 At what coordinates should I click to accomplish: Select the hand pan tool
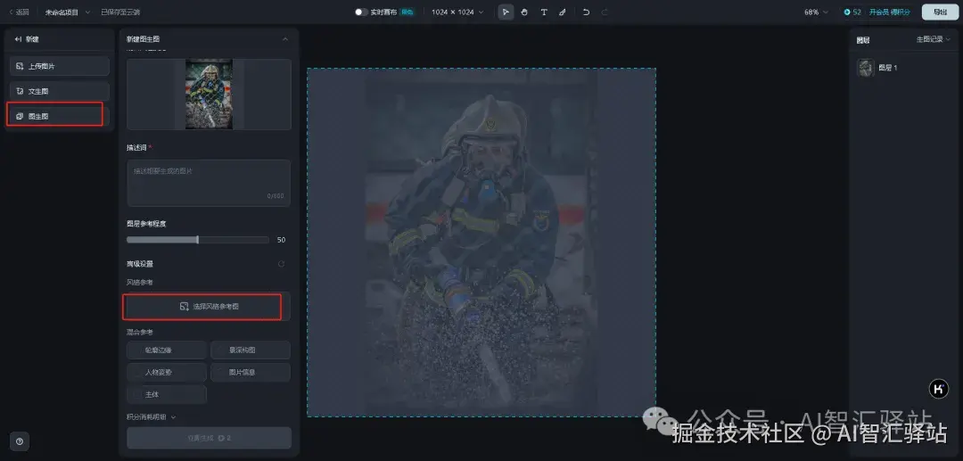[524, 12]
